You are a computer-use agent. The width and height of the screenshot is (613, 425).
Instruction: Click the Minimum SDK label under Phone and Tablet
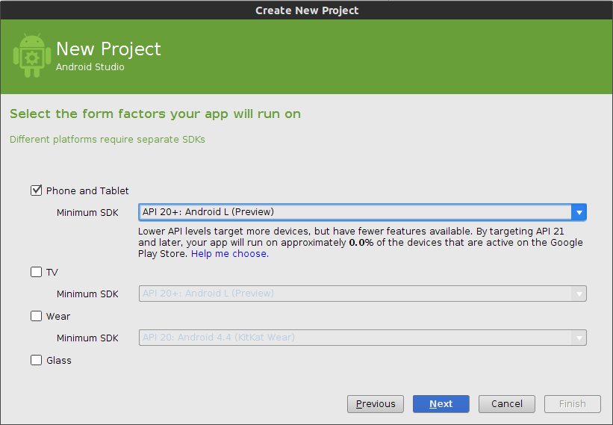tap(87, 213)
